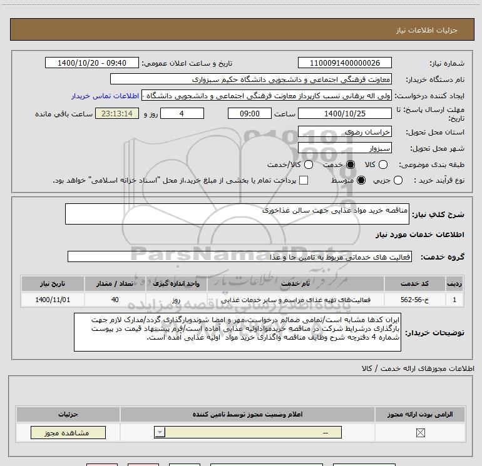Viewport: 482px width, 466px height.
Task: Click the تعداد / مقدار column header
Action: [115, 283]
